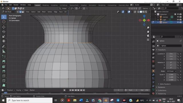183x103 pixels.
Task: Open Global transform orientation dropdown
Action: (64, 8)
